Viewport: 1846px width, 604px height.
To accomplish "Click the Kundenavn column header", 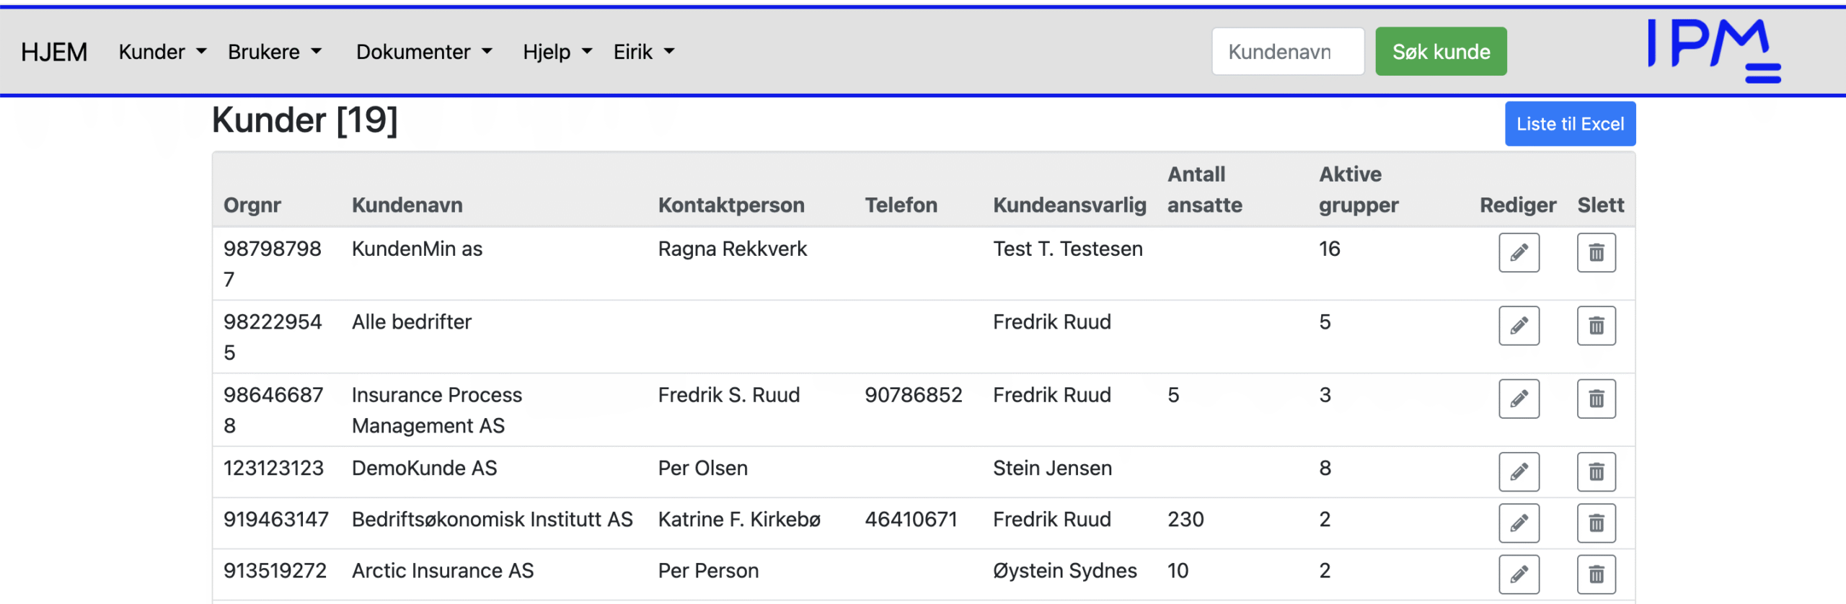I will tap(407, 205).
